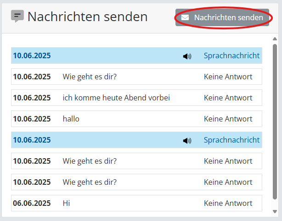Click the chat bubble icon beside the heading
Image resolution: width=282 pixels, height=221 pixels.
coord(17,17)
